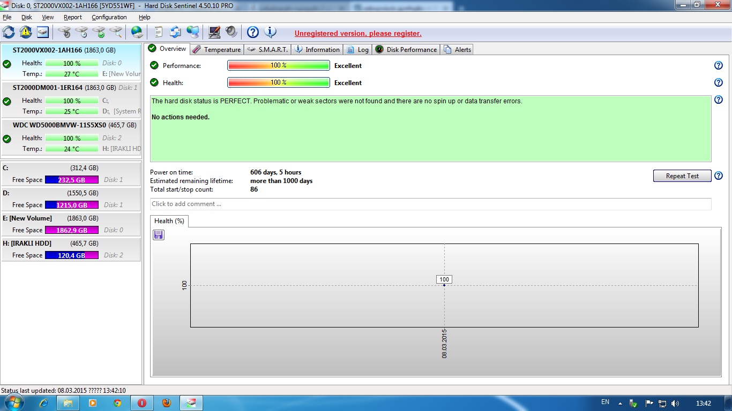Switch to the Temperature tab

pos(216,49)
